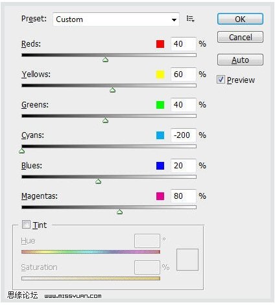Click OK to apply the adjustment

[x=240, y=19]
